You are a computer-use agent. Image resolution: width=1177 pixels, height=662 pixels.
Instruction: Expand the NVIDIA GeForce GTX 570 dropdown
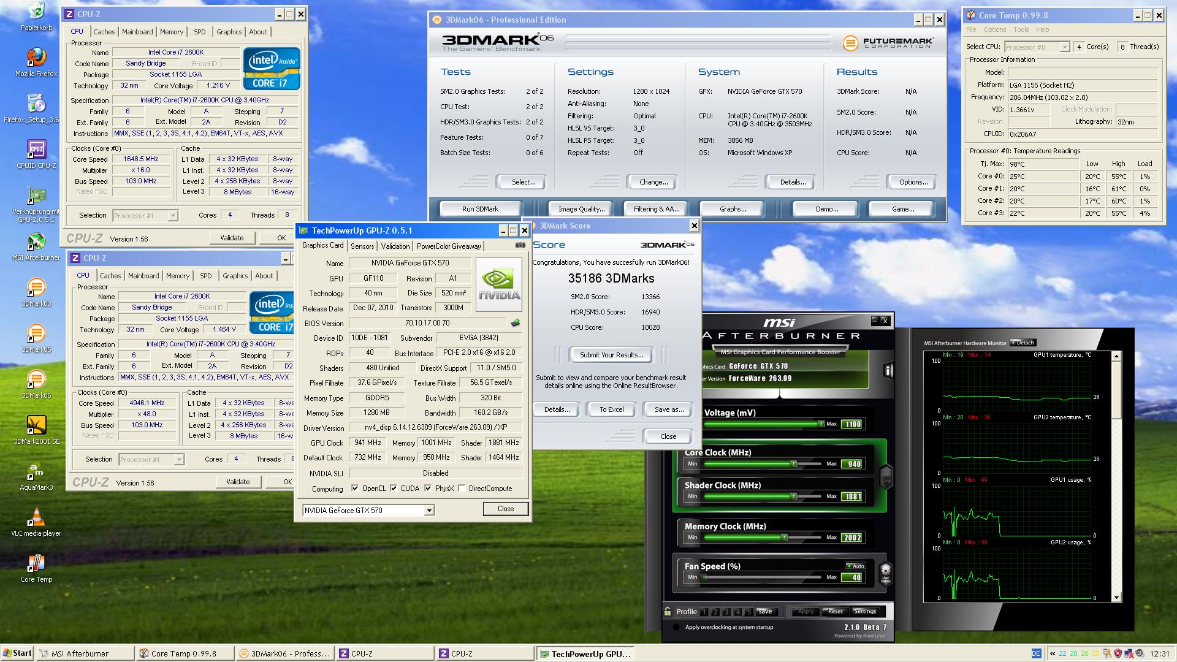tap(429, 510)
